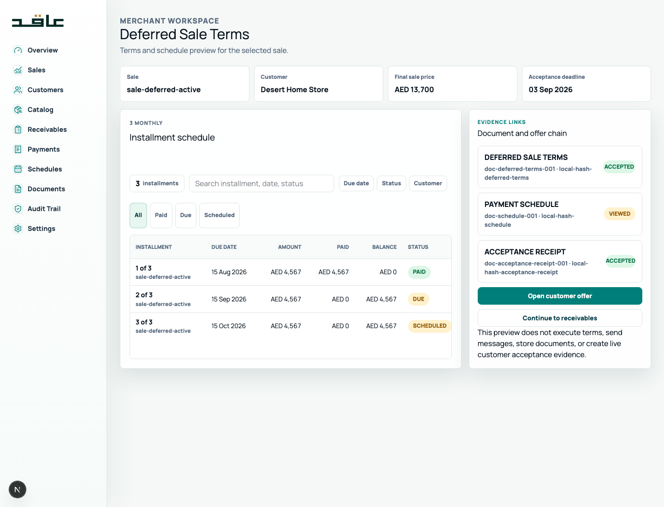Click the Receivables clipboard icon

[18, 130]
